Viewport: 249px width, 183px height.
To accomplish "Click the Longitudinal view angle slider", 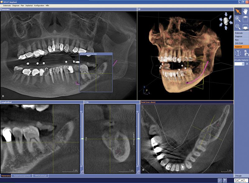I will point(82,139).
